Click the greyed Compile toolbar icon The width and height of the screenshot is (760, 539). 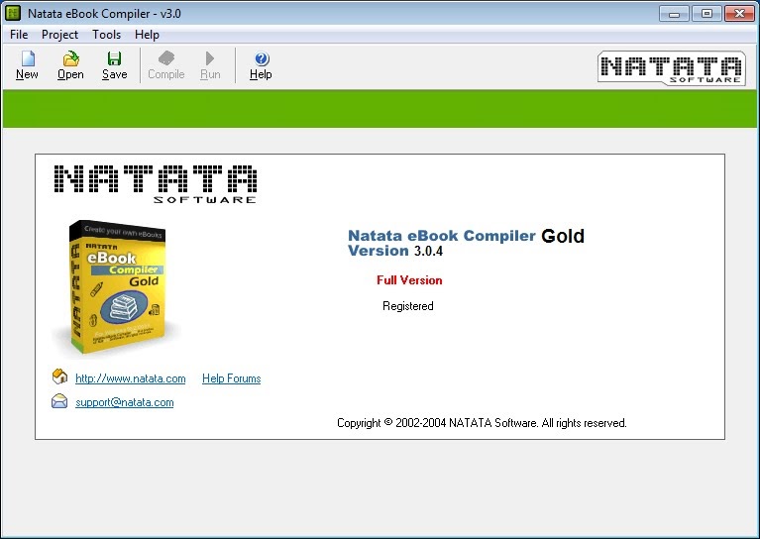[x=166, y=65]
